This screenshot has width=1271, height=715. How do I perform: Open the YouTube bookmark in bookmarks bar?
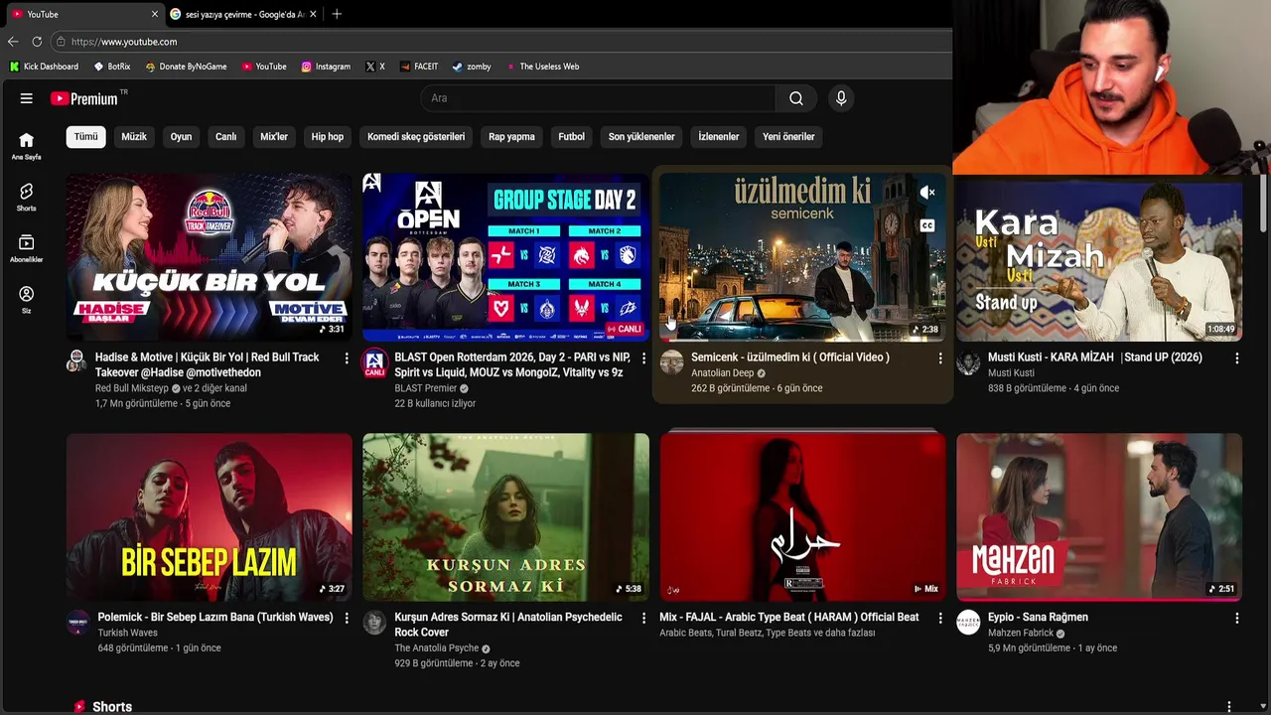(263, 67)
